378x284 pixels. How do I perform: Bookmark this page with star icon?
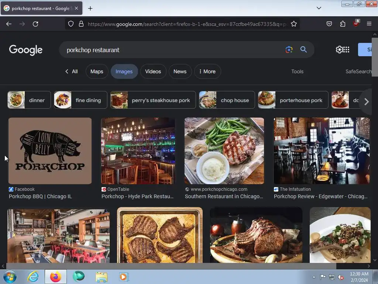pos(293,24)
